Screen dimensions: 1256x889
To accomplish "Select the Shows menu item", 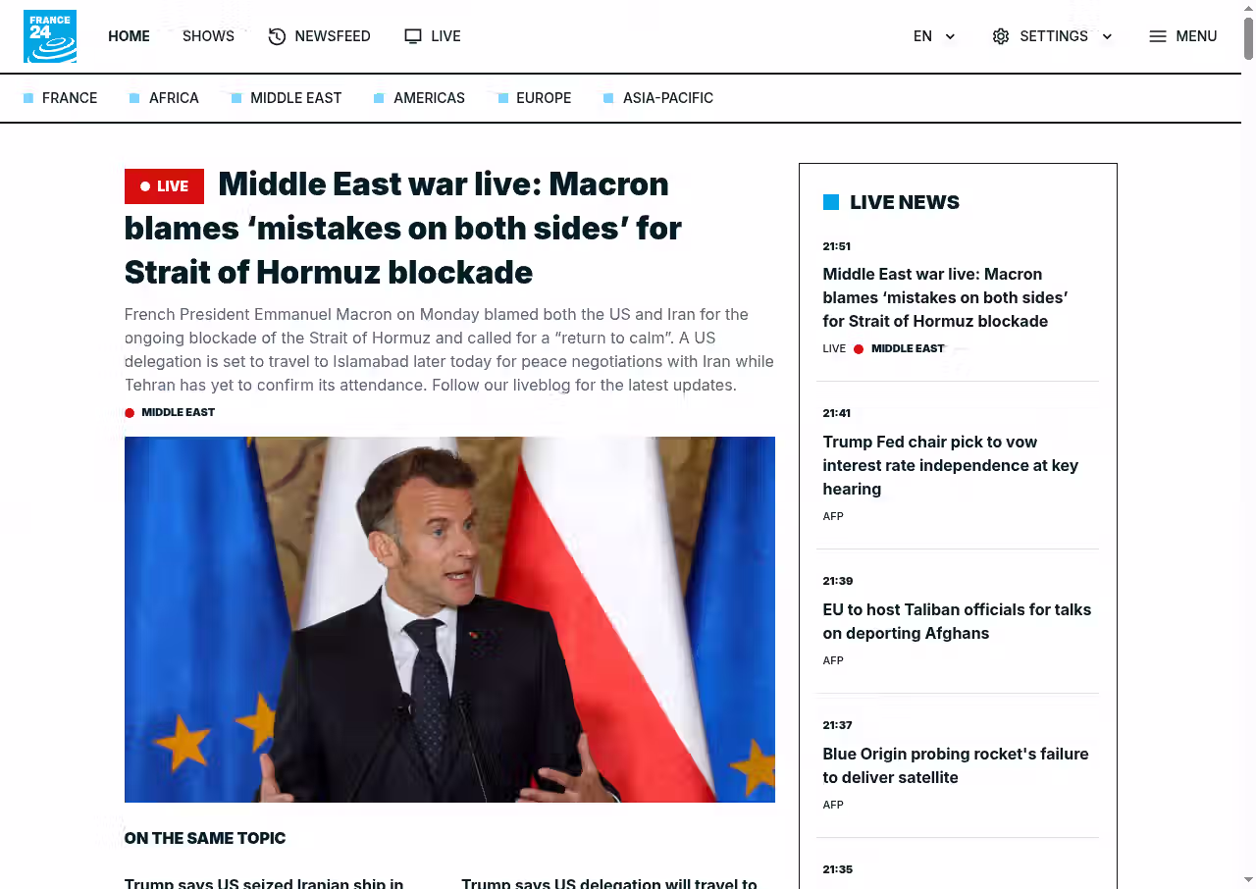I will pyautogui.click(x=208, y=36).
